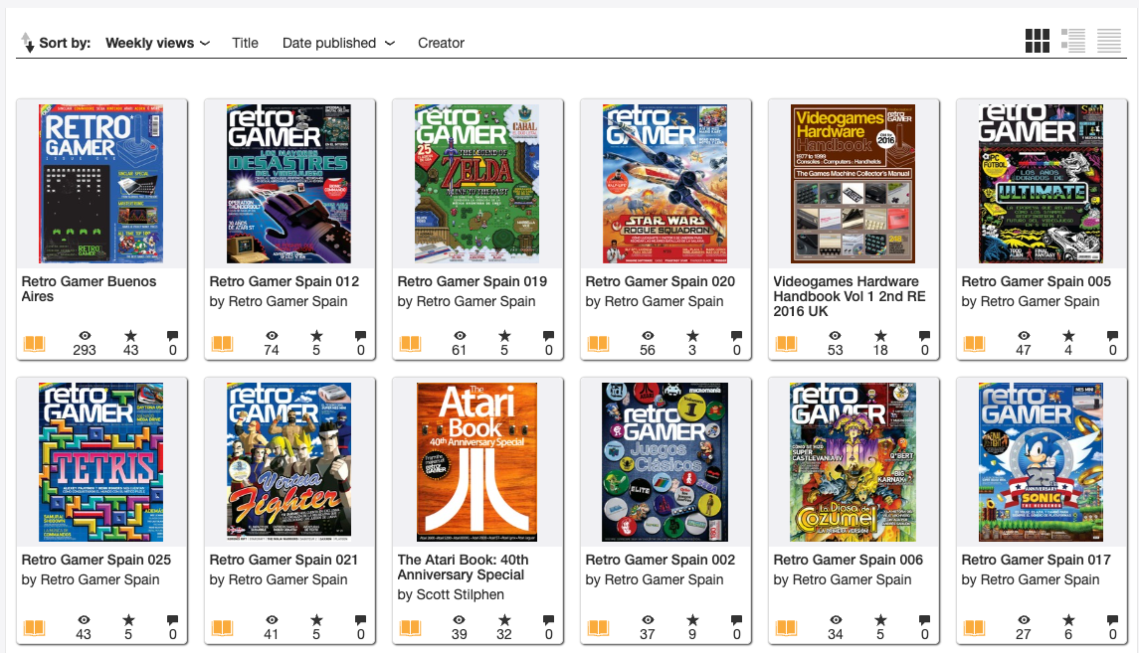Open Retro Gamer Spain 006 title link
The image size is (1139, 653).
click(x=849, y=561)
